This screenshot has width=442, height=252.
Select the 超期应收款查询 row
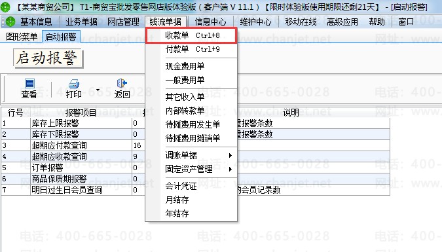coord(195,156)
